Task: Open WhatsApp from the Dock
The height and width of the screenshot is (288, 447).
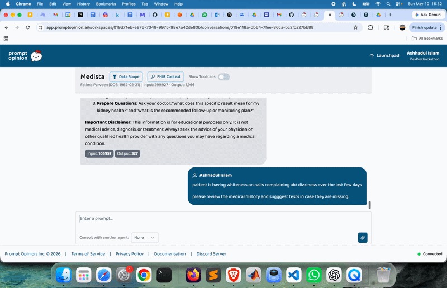Action: click(x=314, y=275)
